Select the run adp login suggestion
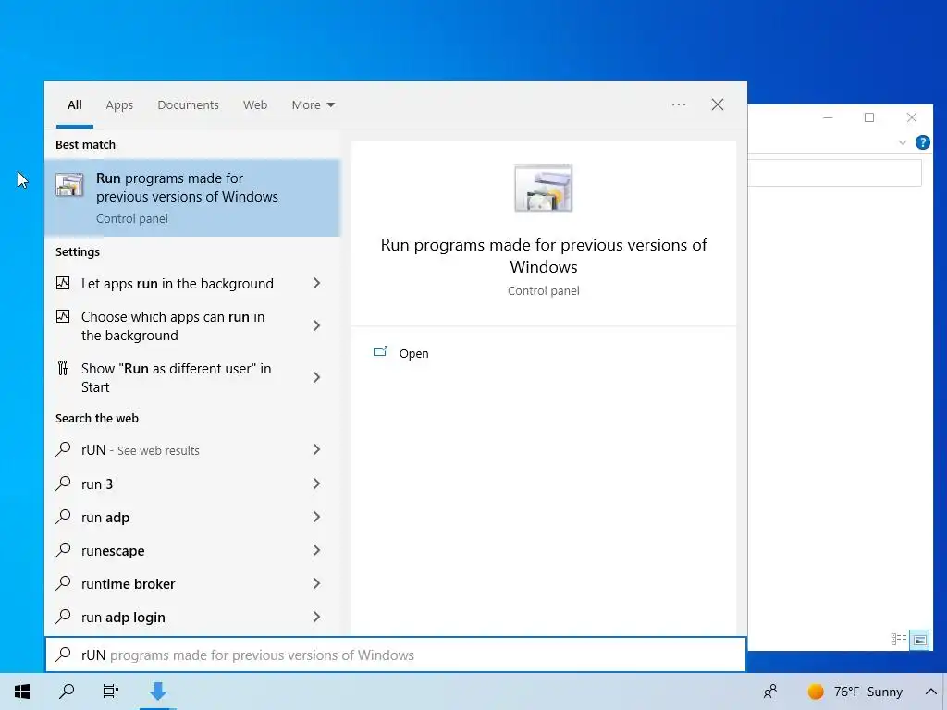The height and width of the screenshot is (710, 947). 123,617
